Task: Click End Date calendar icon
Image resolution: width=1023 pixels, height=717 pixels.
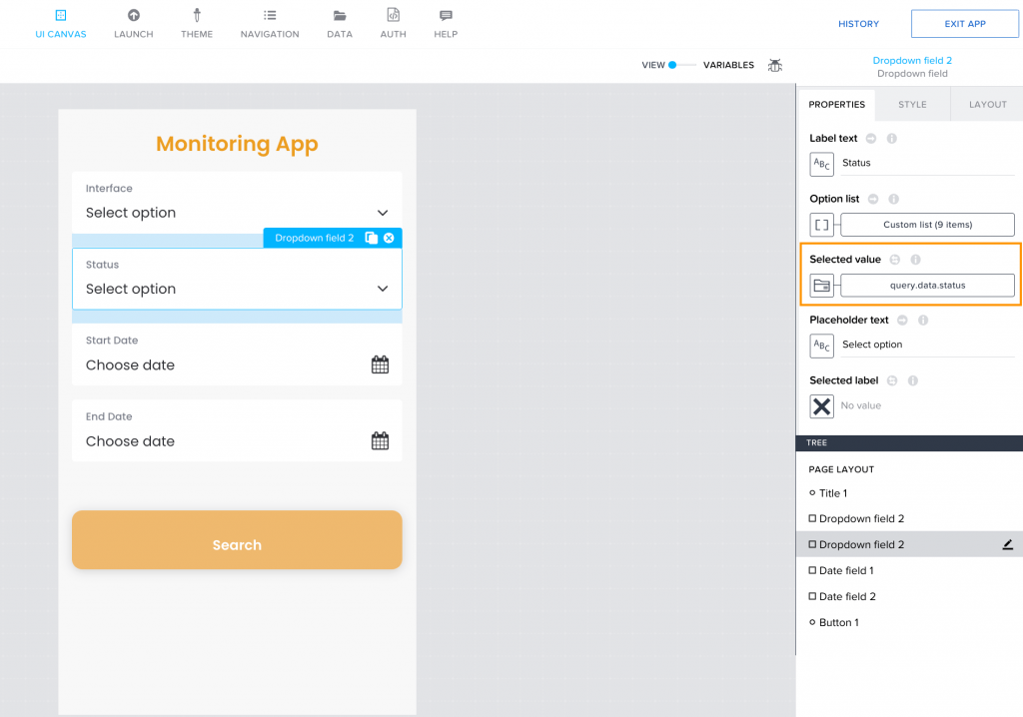Action: coord(380,441)
